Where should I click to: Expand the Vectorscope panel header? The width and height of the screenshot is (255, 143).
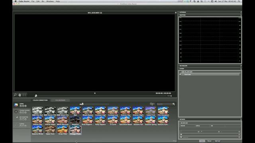coord(210,66)
